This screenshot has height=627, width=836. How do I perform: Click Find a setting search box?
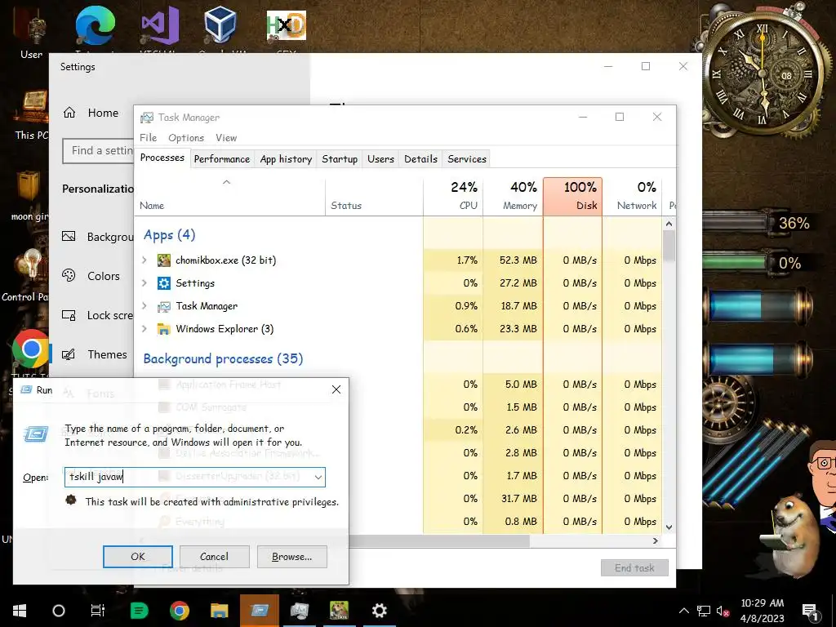pyautogui.click(x=98, y=151)
